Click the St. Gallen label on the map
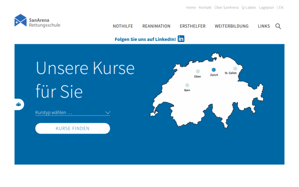299x187 pixels. (x=231, y=73)
